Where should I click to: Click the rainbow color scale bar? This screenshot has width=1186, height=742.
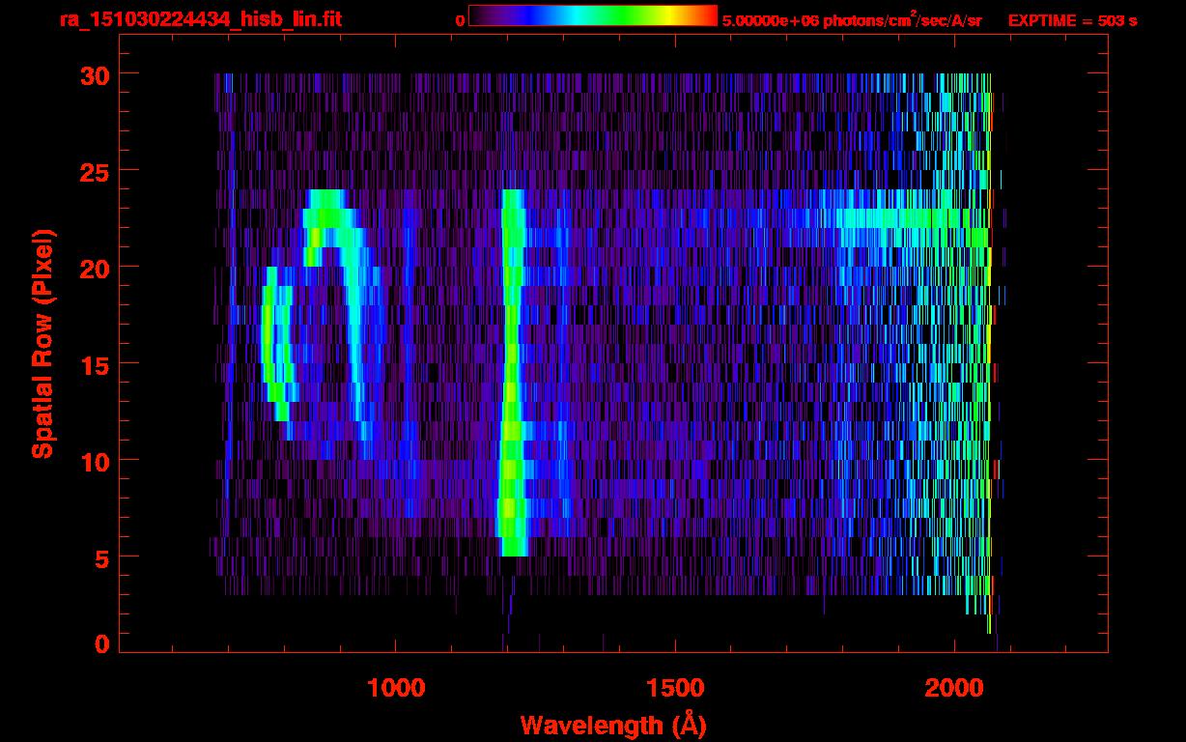(x=593, y=16)
